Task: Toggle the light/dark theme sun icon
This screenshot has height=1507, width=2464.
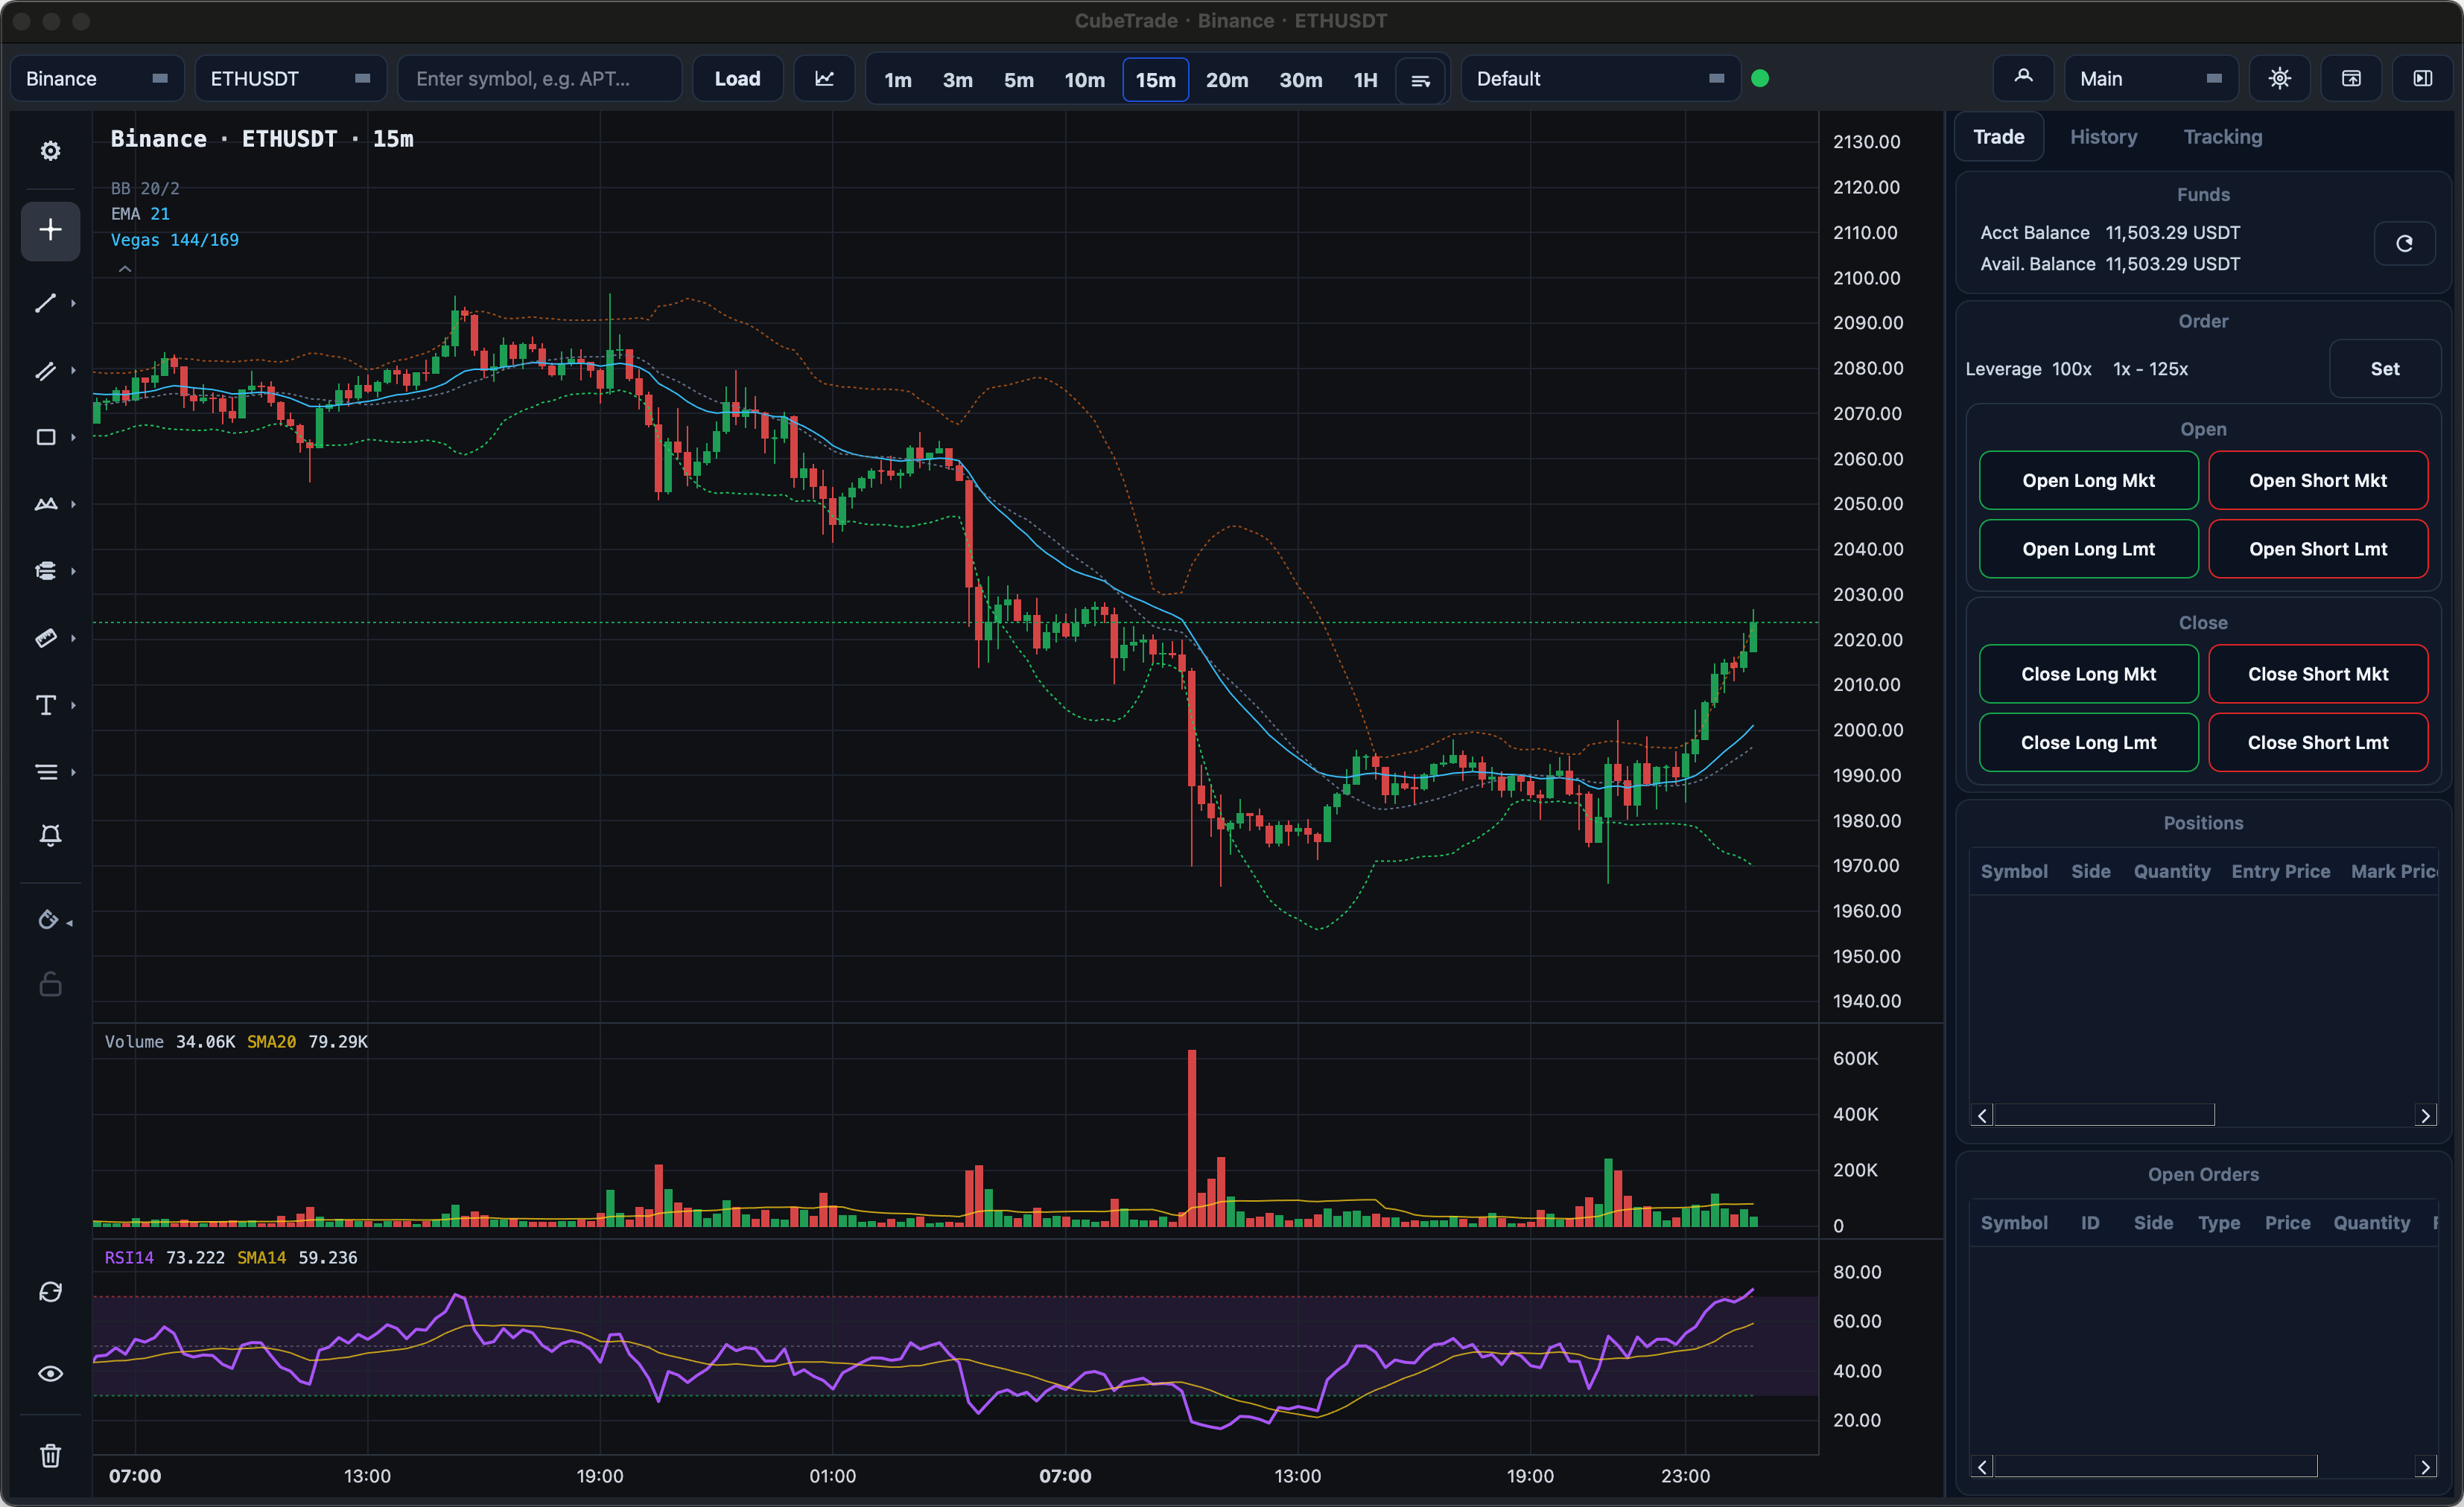Action: [x=2279, y=78]
